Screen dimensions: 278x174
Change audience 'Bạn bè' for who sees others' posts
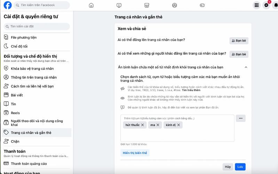[239, 54]
